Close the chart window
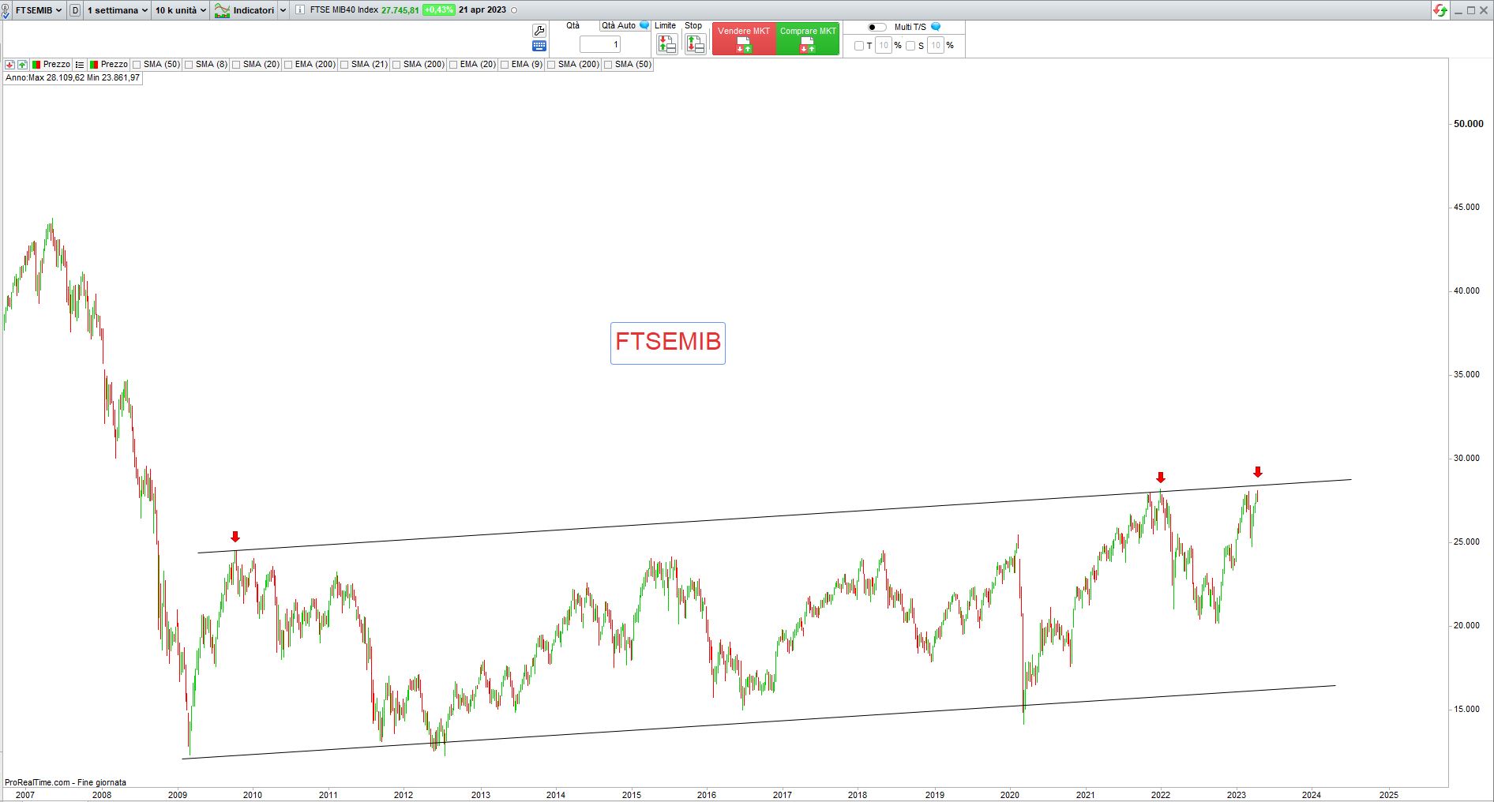 point(1483,10)
